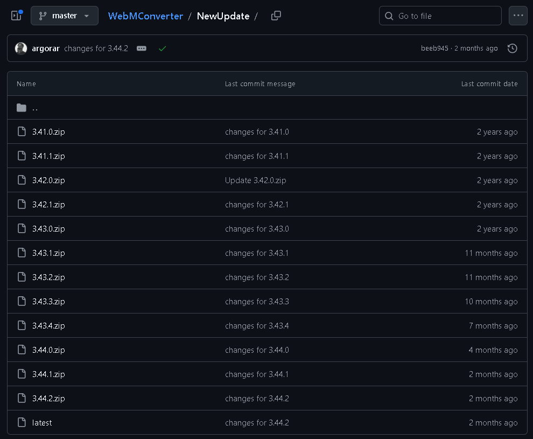Open latest commit changes for 3.44.2
This screenshot has height=439, width=533.
(96, 48)
